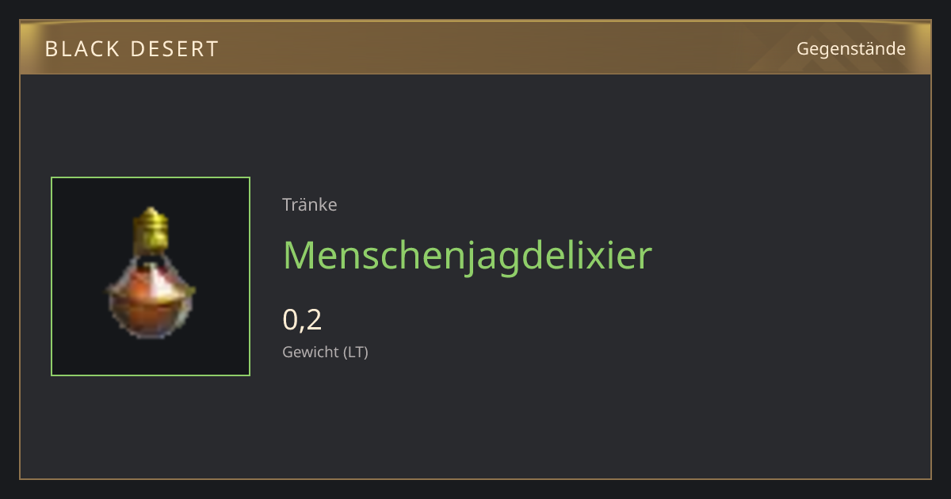The height and width of the screenshot is (499, 951).
Task: Click the green Menschenjagdelixier item name
Action: [x=468, y=256]
